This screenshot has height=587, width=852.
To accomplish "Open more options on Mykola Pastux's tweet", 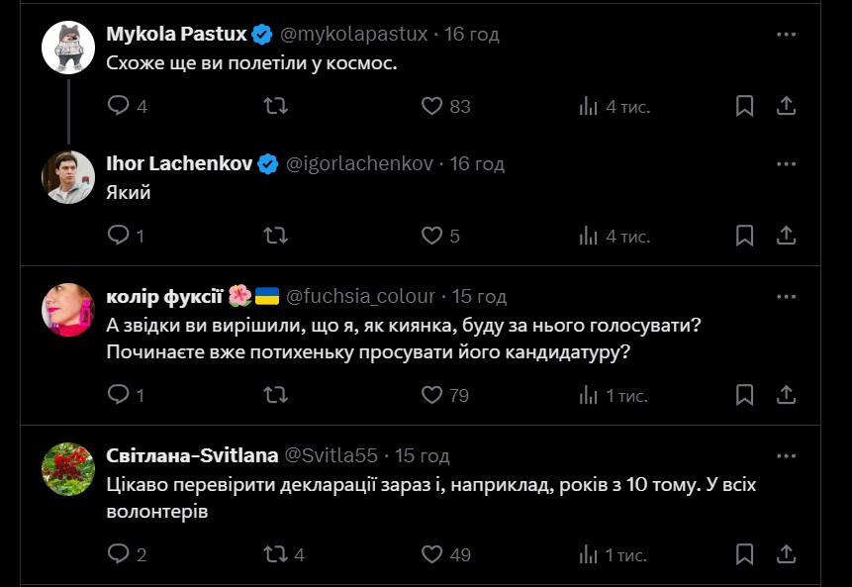I will coord(786,34).
